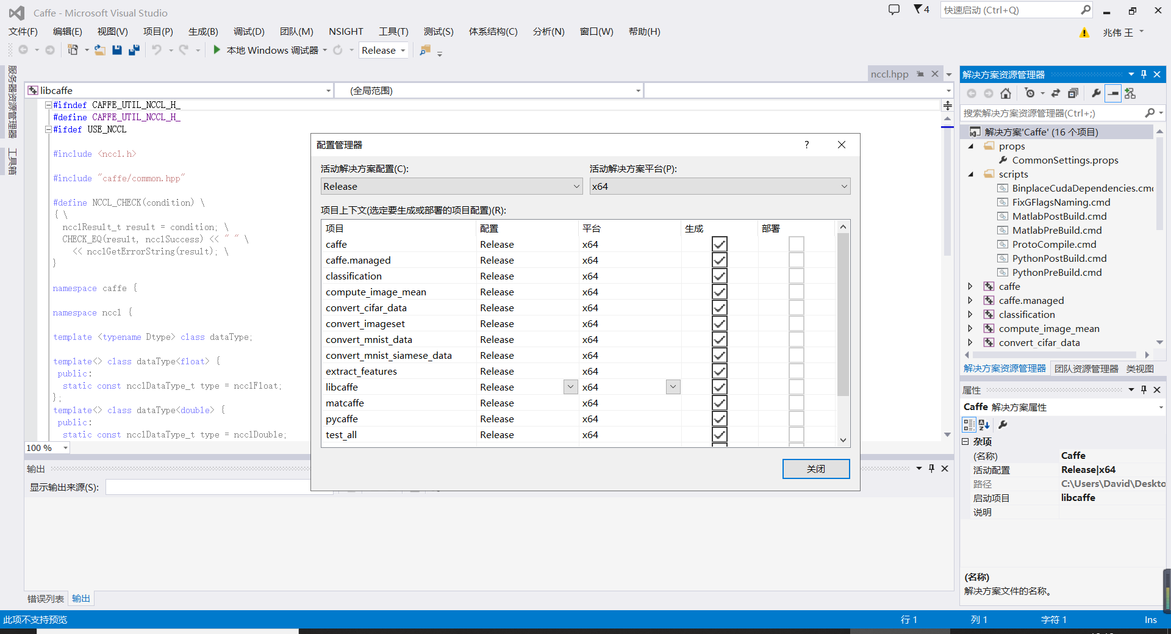
Task: Adjust the editor zoom level control showing 100%
Action: pyautogui.click(x=47, y=447)
